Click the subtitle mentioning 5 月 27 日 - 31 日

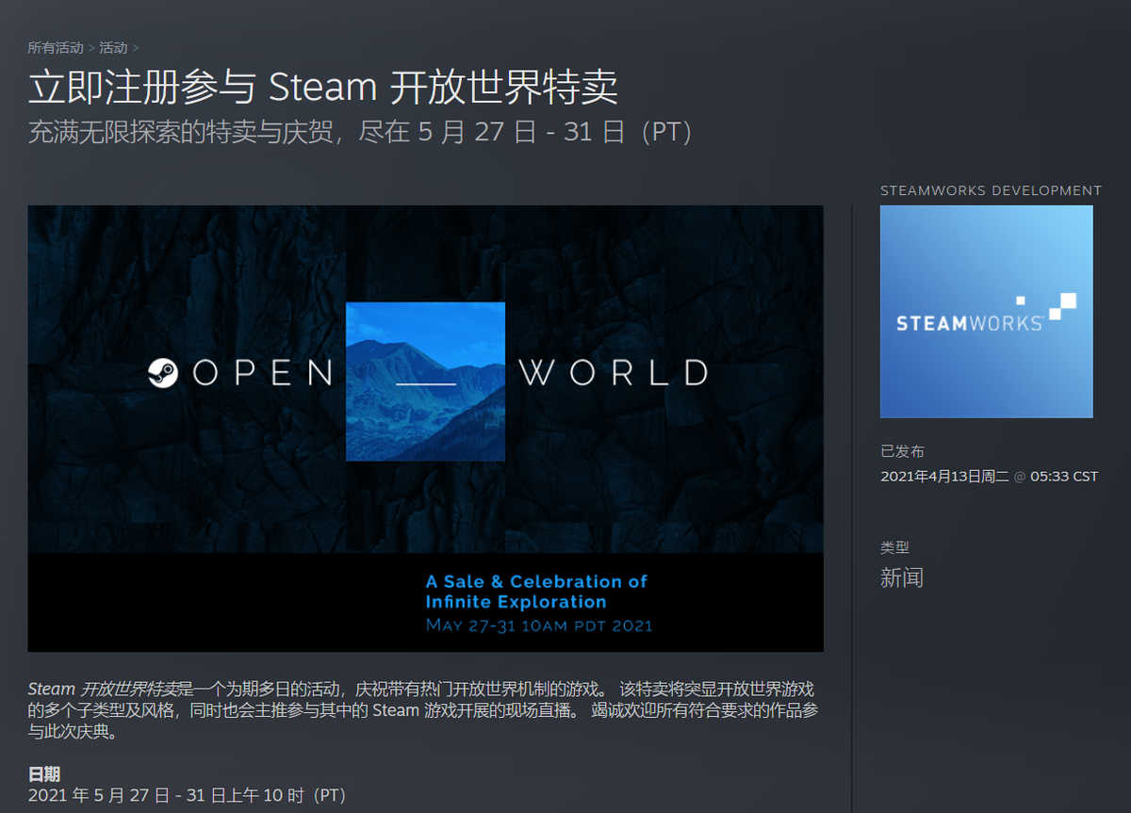pyautogui.click(x=363, y=132)
